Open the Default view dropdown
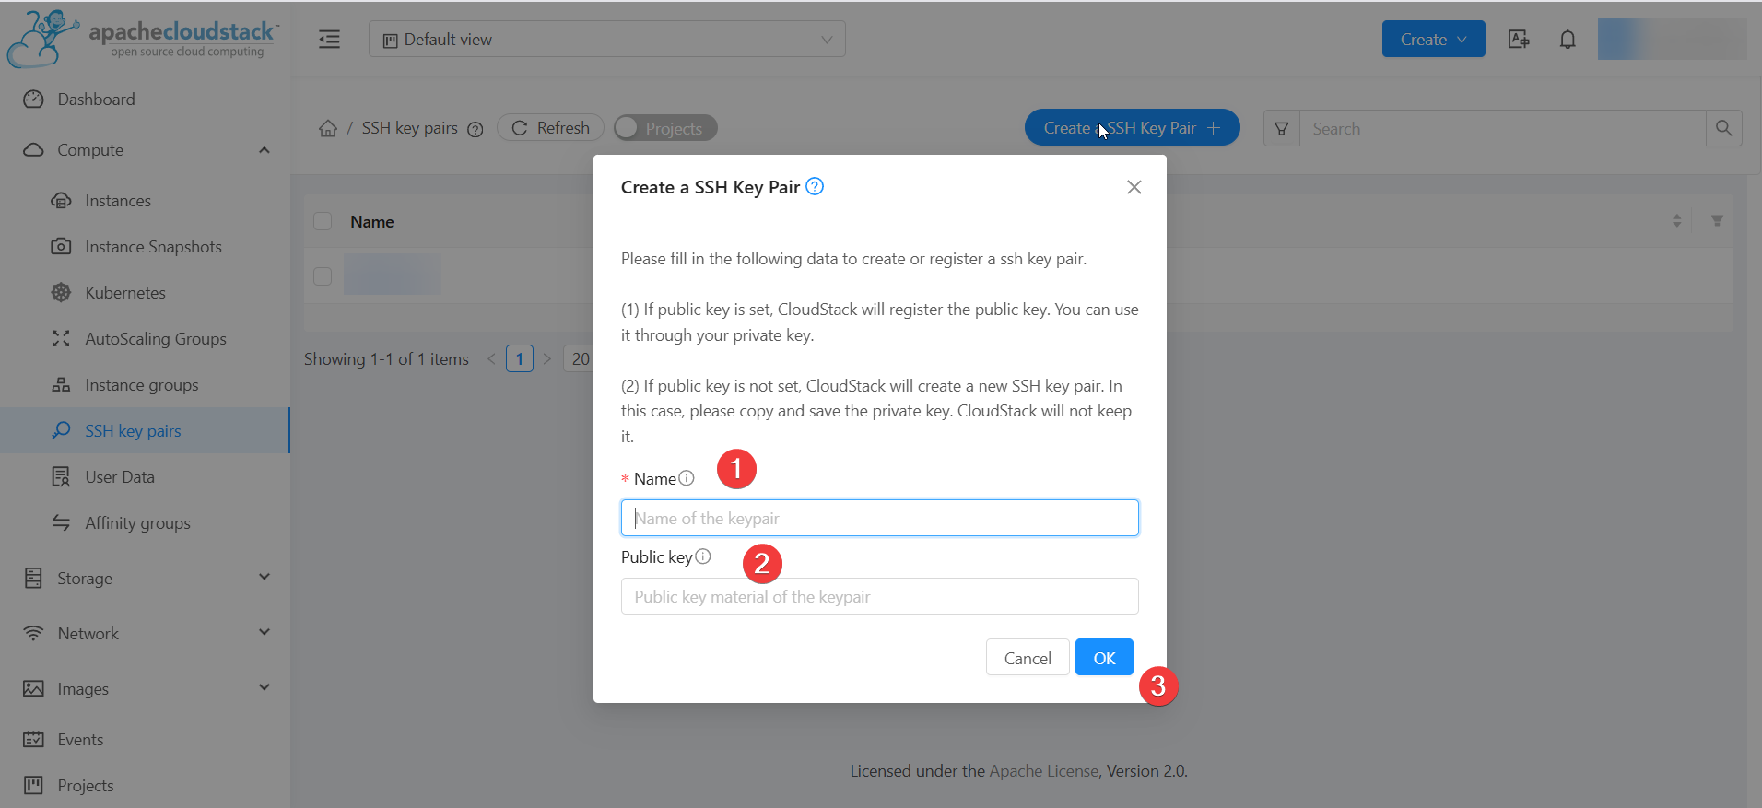This screenshot has width=1762, height=808. point(606,40)
